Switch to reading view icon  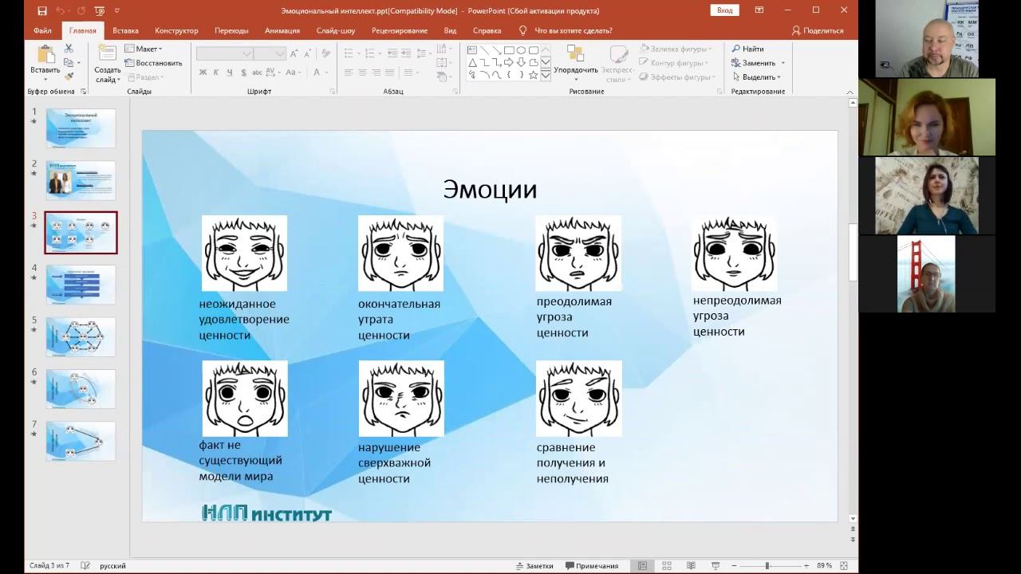pos(691,566)
